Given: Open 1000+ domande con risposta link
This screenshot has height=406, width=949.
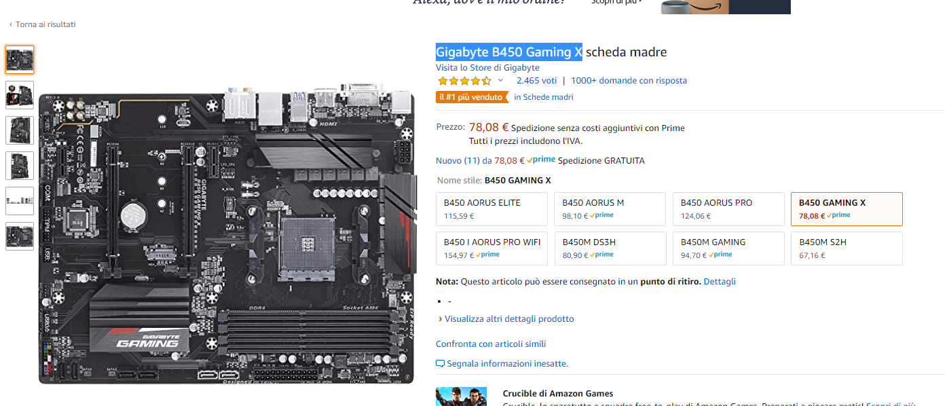Looking at the screenshot, I should point(629,80).
